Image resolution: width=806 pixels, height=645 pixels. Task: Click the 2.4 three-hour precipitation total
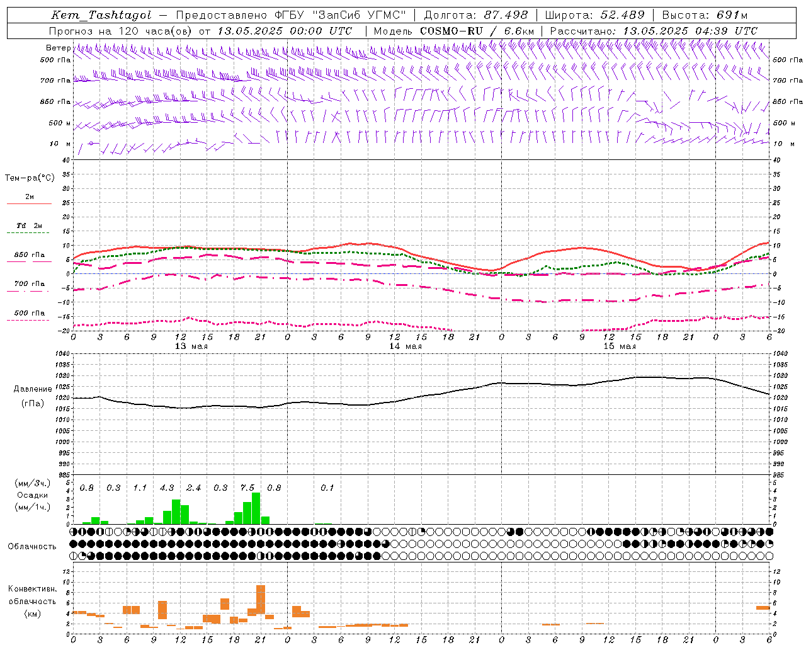pyautogui.click(x=194, y=488)
